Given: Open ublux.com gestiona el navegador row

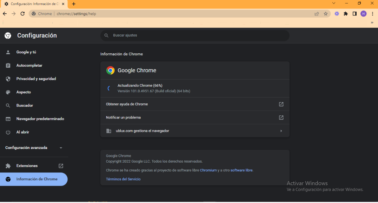Looking at the screenshot, I should click(x=195, y=131).
